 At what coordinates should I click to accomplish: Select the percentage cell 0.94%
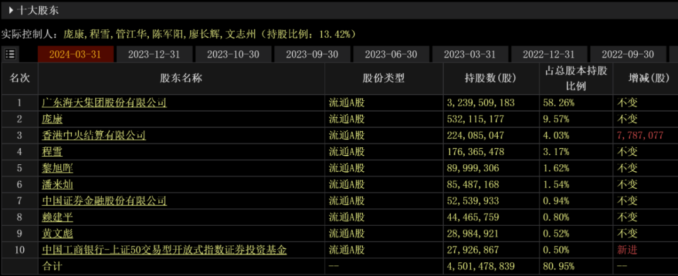point(556,201)
